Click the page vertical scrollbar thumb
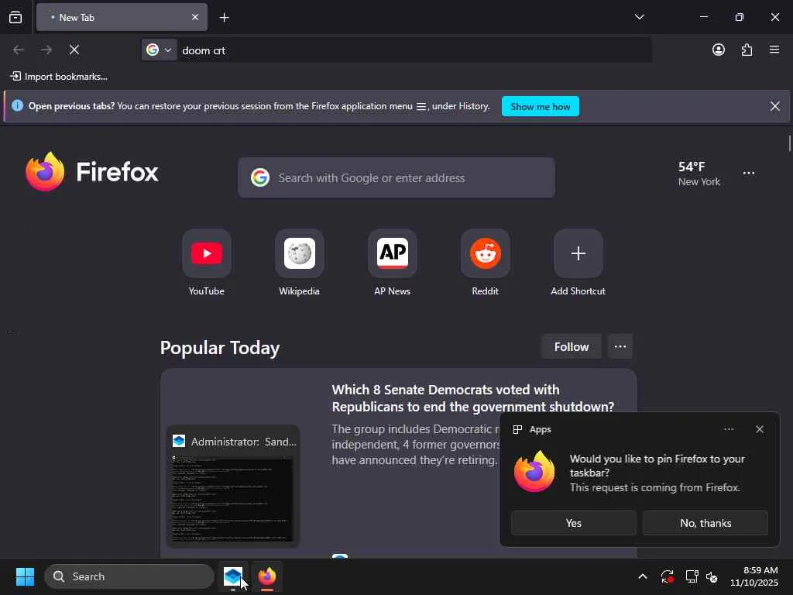The width and height of the screenshot is (793, 595). (789, 143)
